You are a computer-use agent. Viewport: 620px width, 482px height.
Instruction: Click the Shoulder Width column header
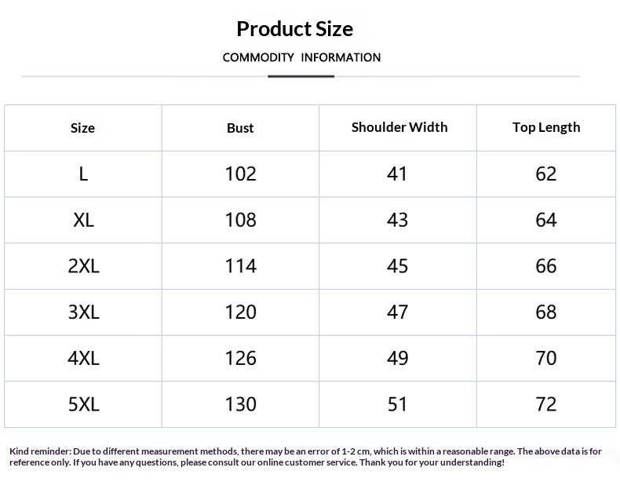coord(399,127)
